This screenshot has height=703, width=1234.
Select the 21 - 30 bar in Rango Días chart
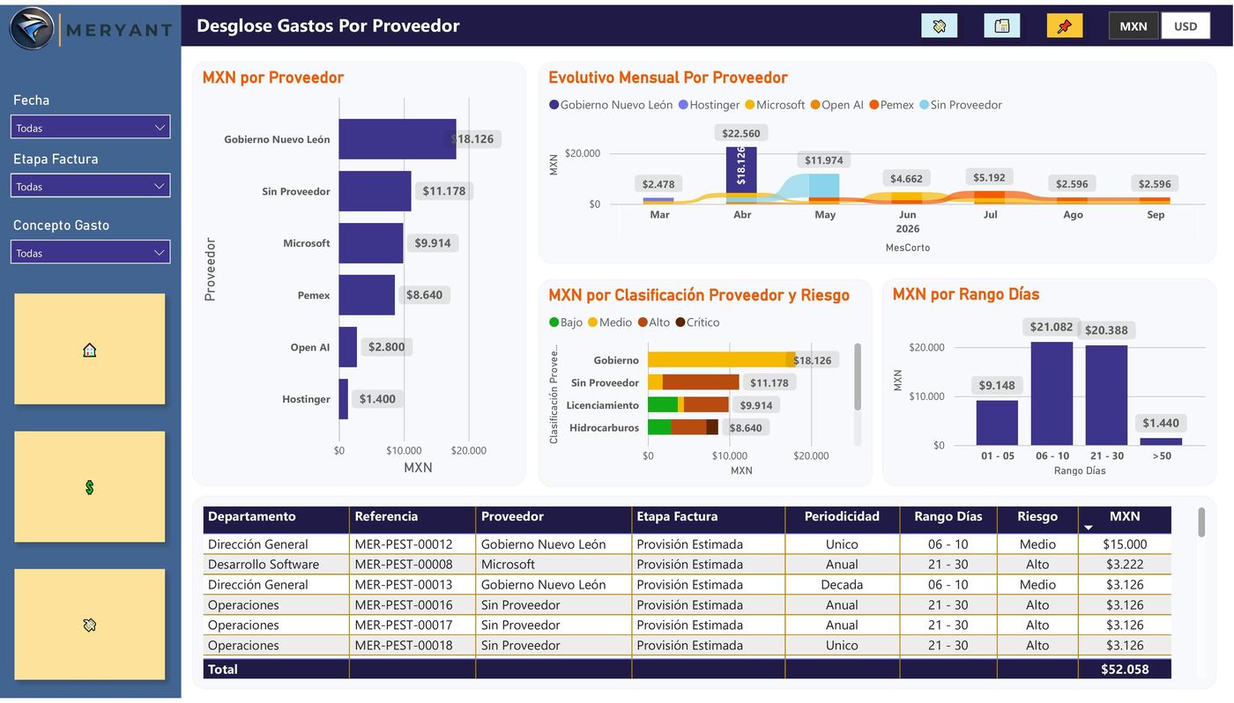point(1106,396)
